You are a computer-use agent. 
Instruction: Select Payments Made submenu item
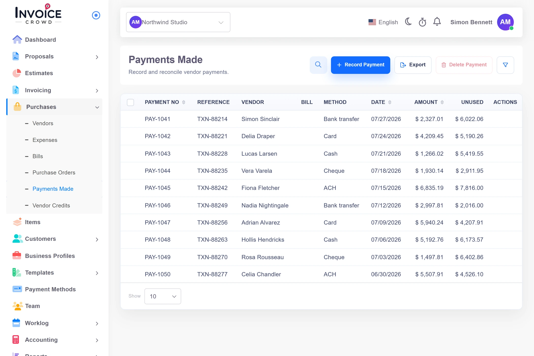coord(53,189)
